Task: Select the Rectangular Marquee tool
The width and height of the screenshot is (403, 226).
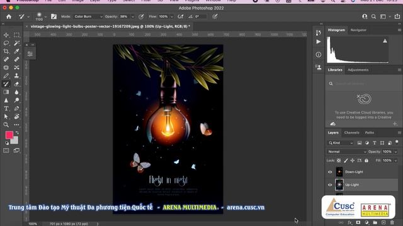Action: tap(16, 35)
